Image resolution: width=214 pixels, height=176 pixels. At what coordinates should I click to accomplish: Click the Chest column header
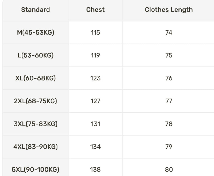pyautogui.click(x=95, y=10)
